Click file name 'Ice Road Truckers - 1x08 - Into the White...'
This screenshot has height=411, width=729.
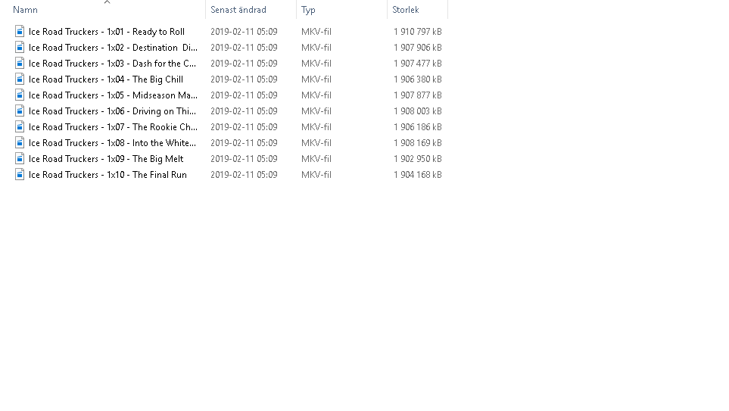(x=112, y=143)
